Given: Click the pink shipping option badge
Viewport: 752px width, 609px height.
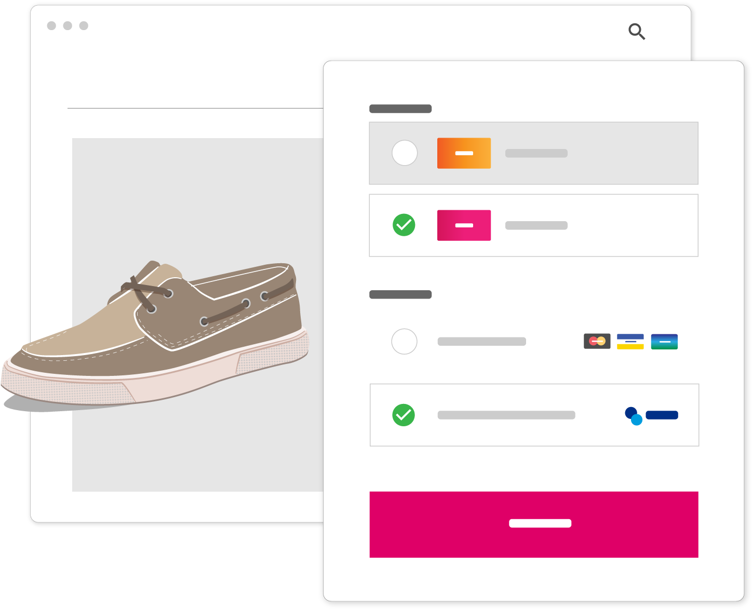Looking at the screenshot, I should pos(464,225).
